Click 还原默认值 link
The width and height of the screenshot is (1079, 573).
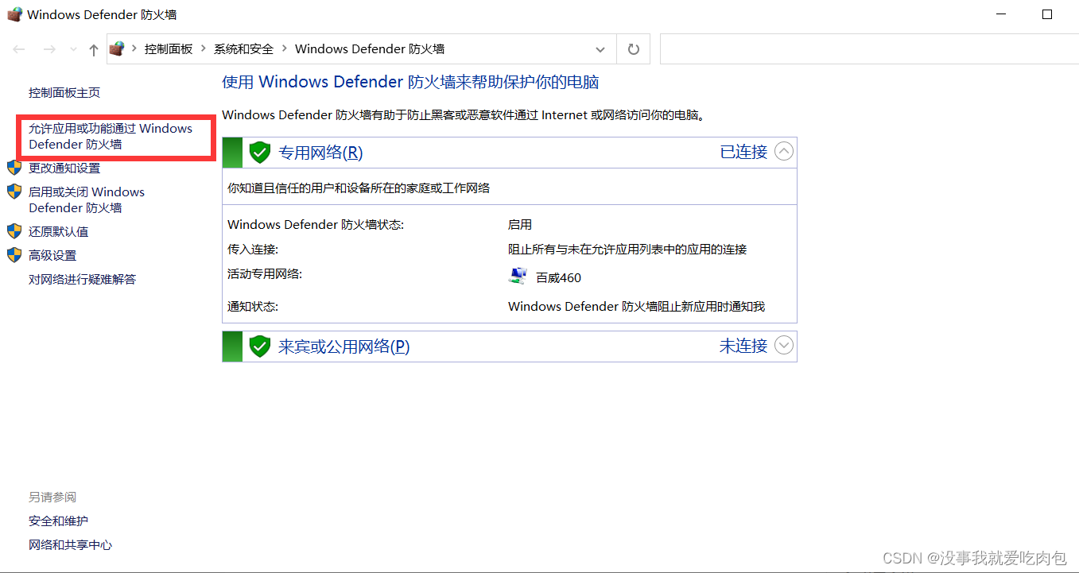[x=59, y=231]
